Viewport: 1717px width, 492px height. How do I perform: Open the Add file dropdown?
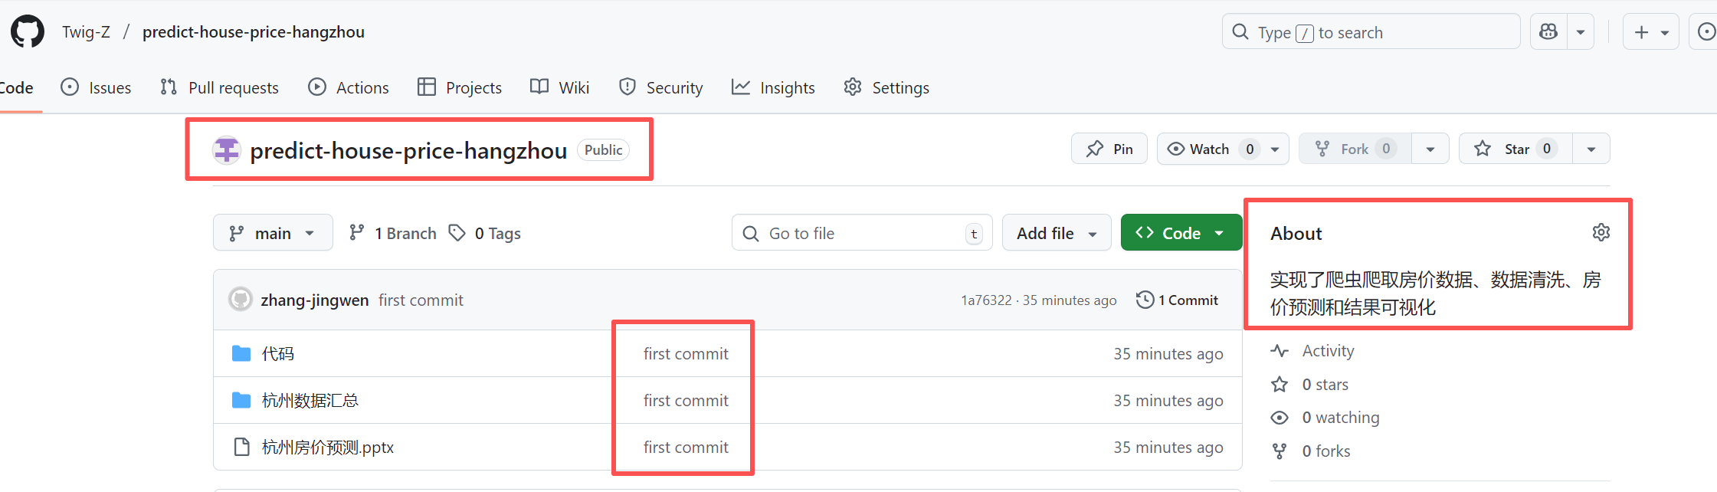[1057, 233]
